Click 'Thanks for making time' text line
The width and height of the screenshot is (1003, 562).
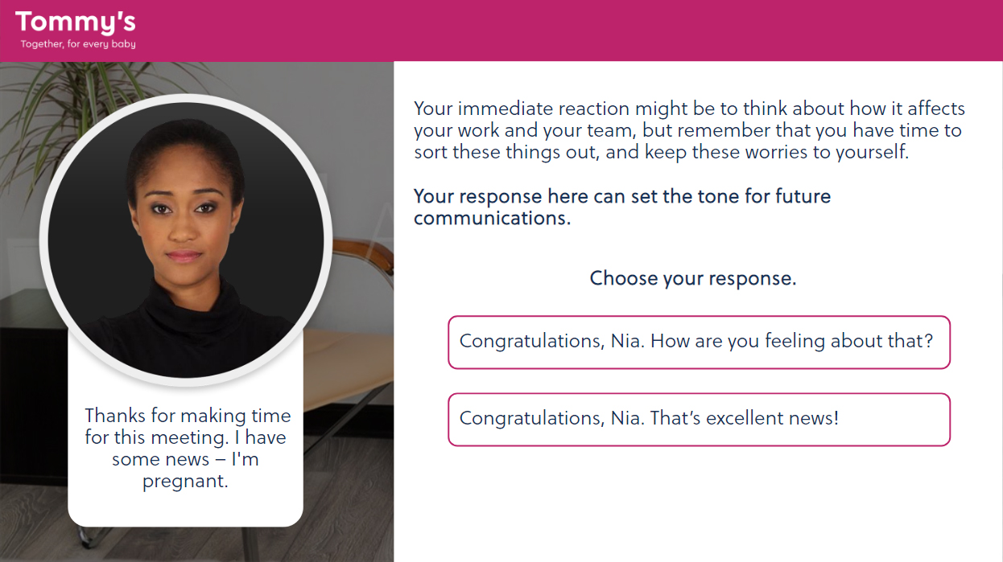(188, 416)
